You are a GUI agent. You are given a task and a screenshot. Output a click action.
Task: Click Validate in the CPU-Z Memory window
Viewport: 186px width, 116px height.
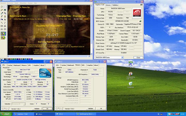(x=90, y=109)
